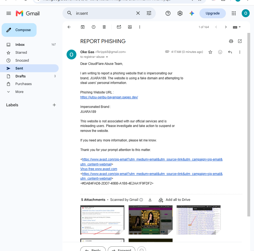Screen dimensions: 254x251
Task: Open the GAYA! game attachment thumbnail
Action: coord(151,220)
